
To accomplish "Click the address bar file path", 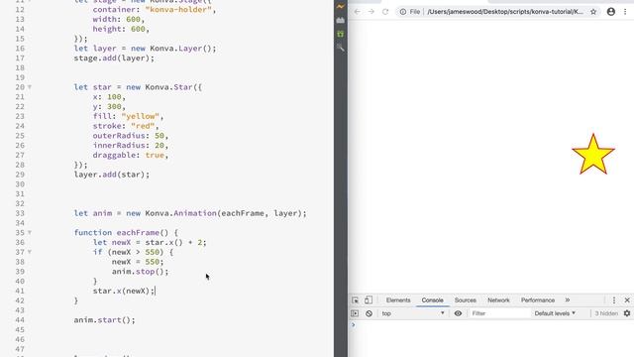I will pos(505,12).
